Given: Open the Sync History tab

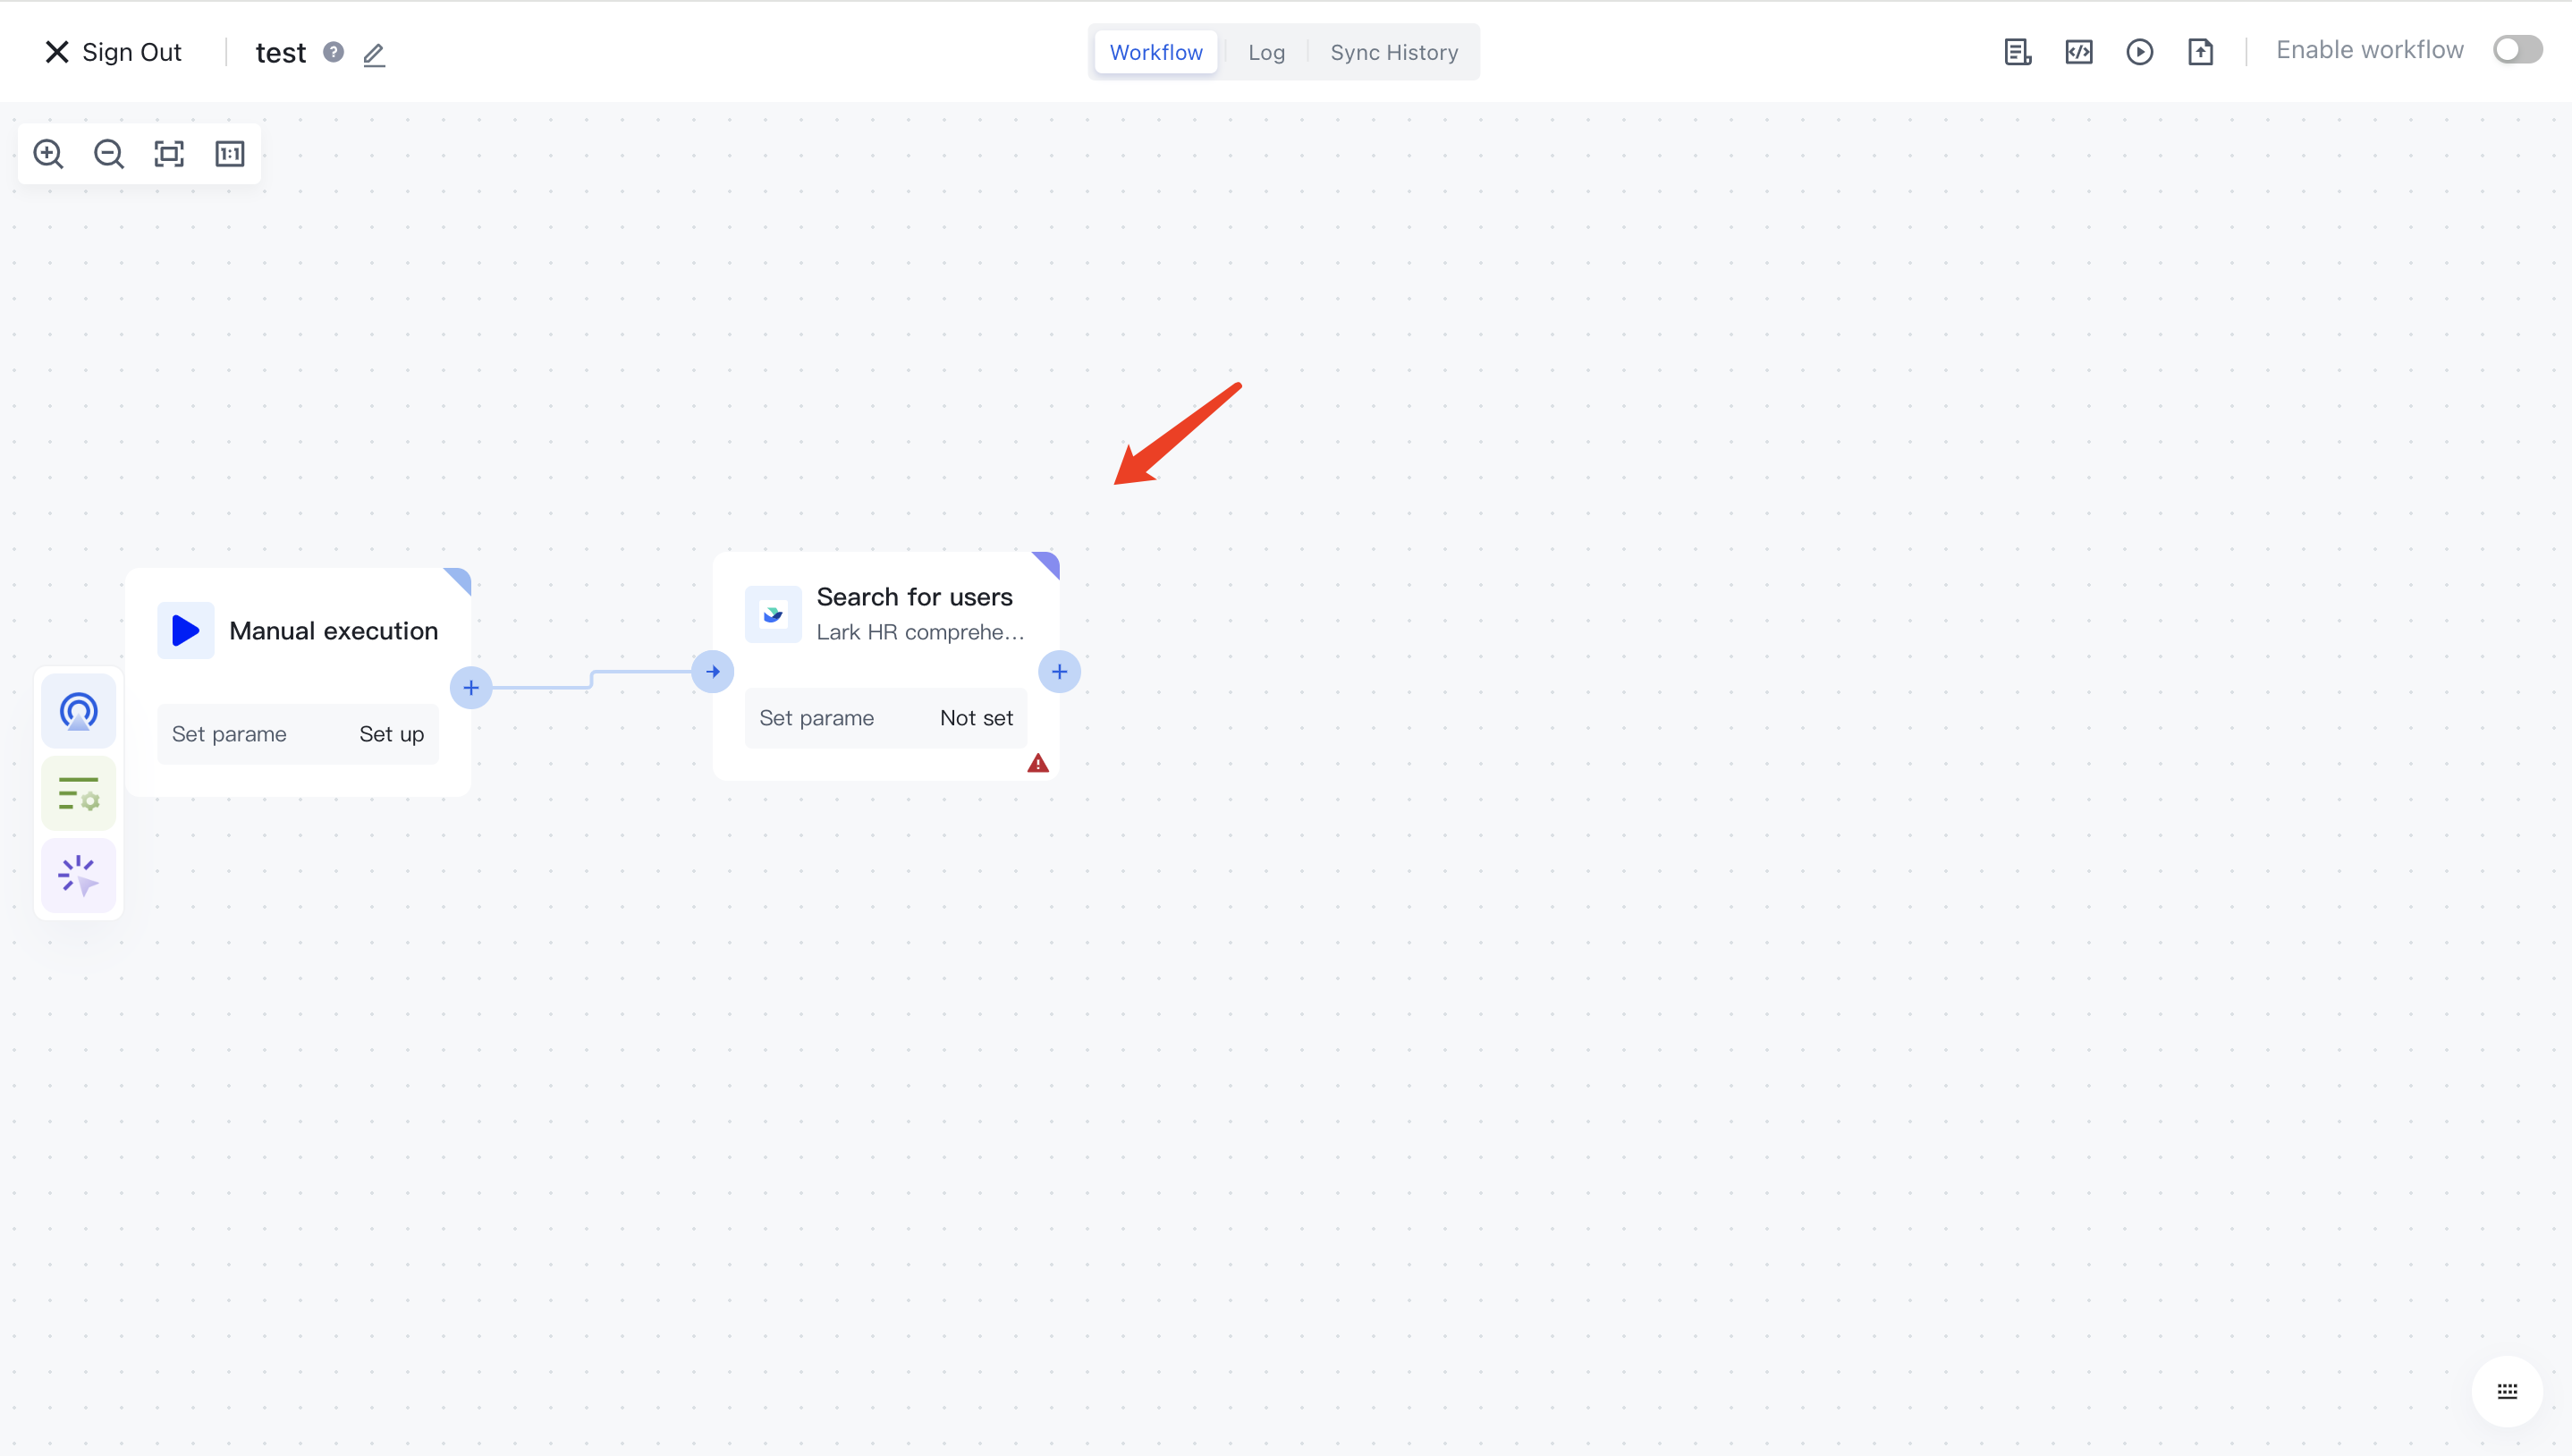Looking at the screenshot, I should (x=1393, y=52).
